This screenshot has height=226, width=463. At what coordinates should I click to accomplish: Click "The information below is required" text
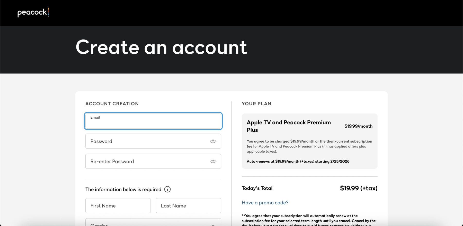[124, 190]
